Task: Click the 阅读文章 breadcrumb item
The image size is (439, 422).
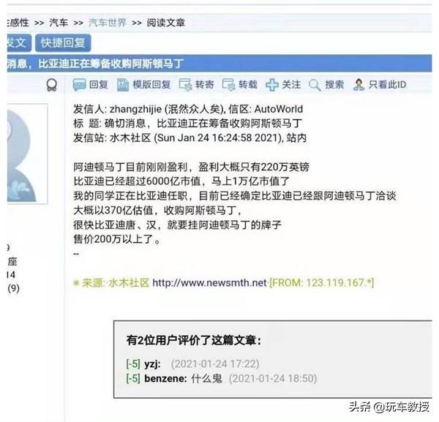Action: (166, 23)
